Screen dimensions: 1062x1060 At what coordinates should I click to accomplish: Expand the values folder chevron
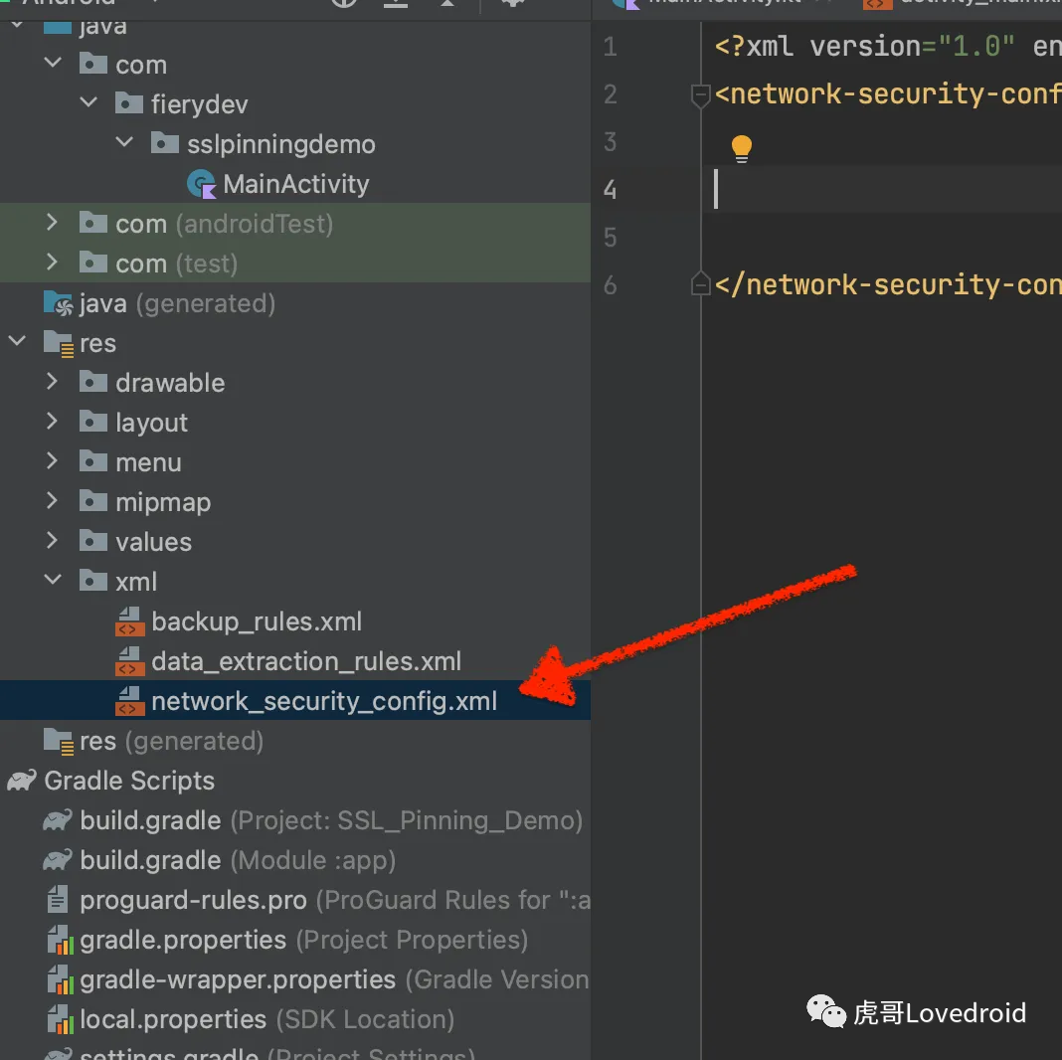pyautogui.click(x=52, y=541)
